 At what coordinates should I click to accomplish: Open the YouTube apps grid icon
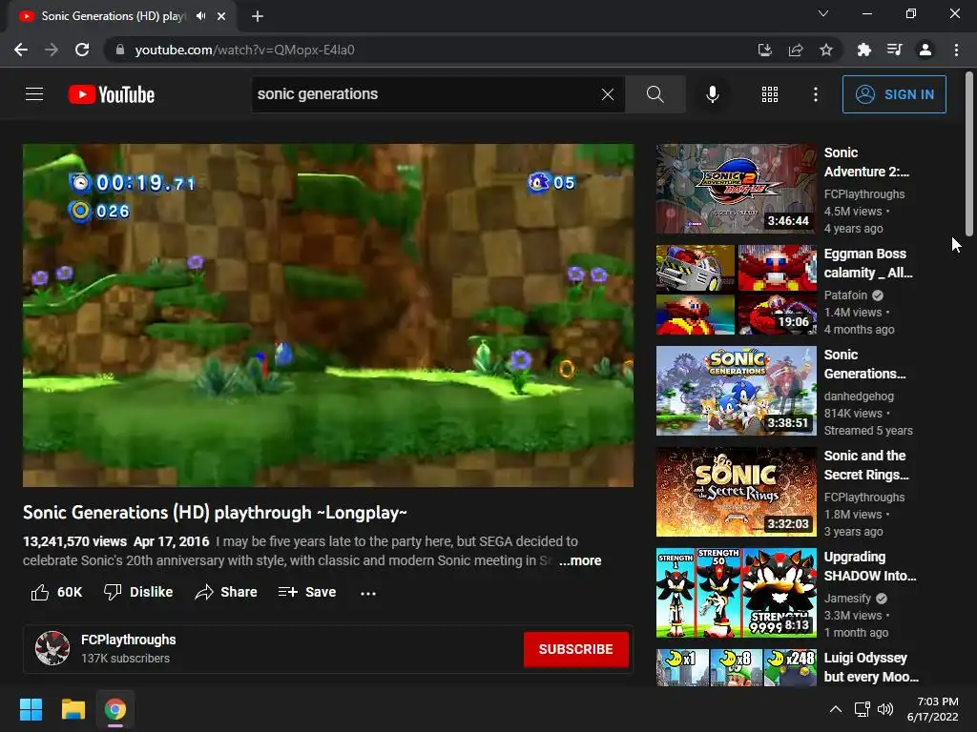pos(770,94)
